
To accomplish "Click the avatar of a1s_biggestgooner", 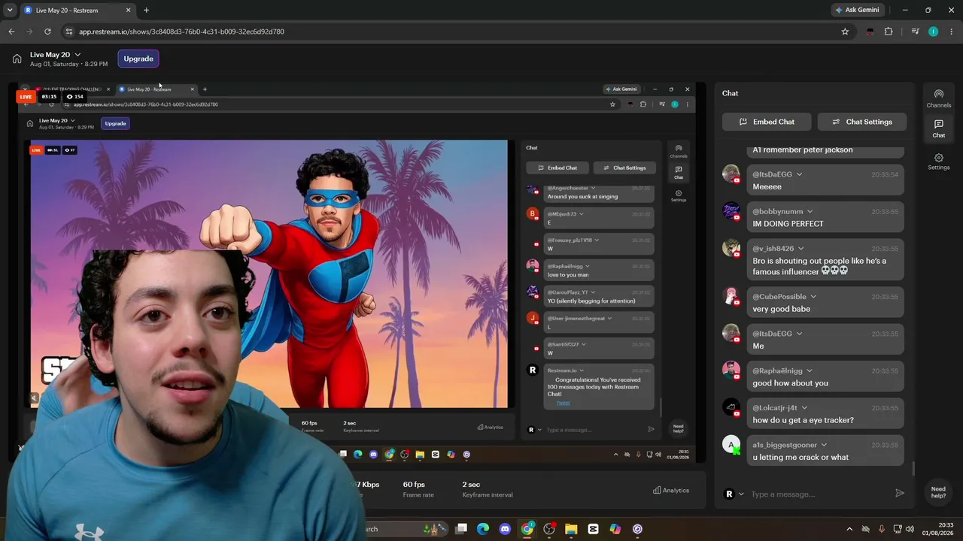I will pos(731,445).
